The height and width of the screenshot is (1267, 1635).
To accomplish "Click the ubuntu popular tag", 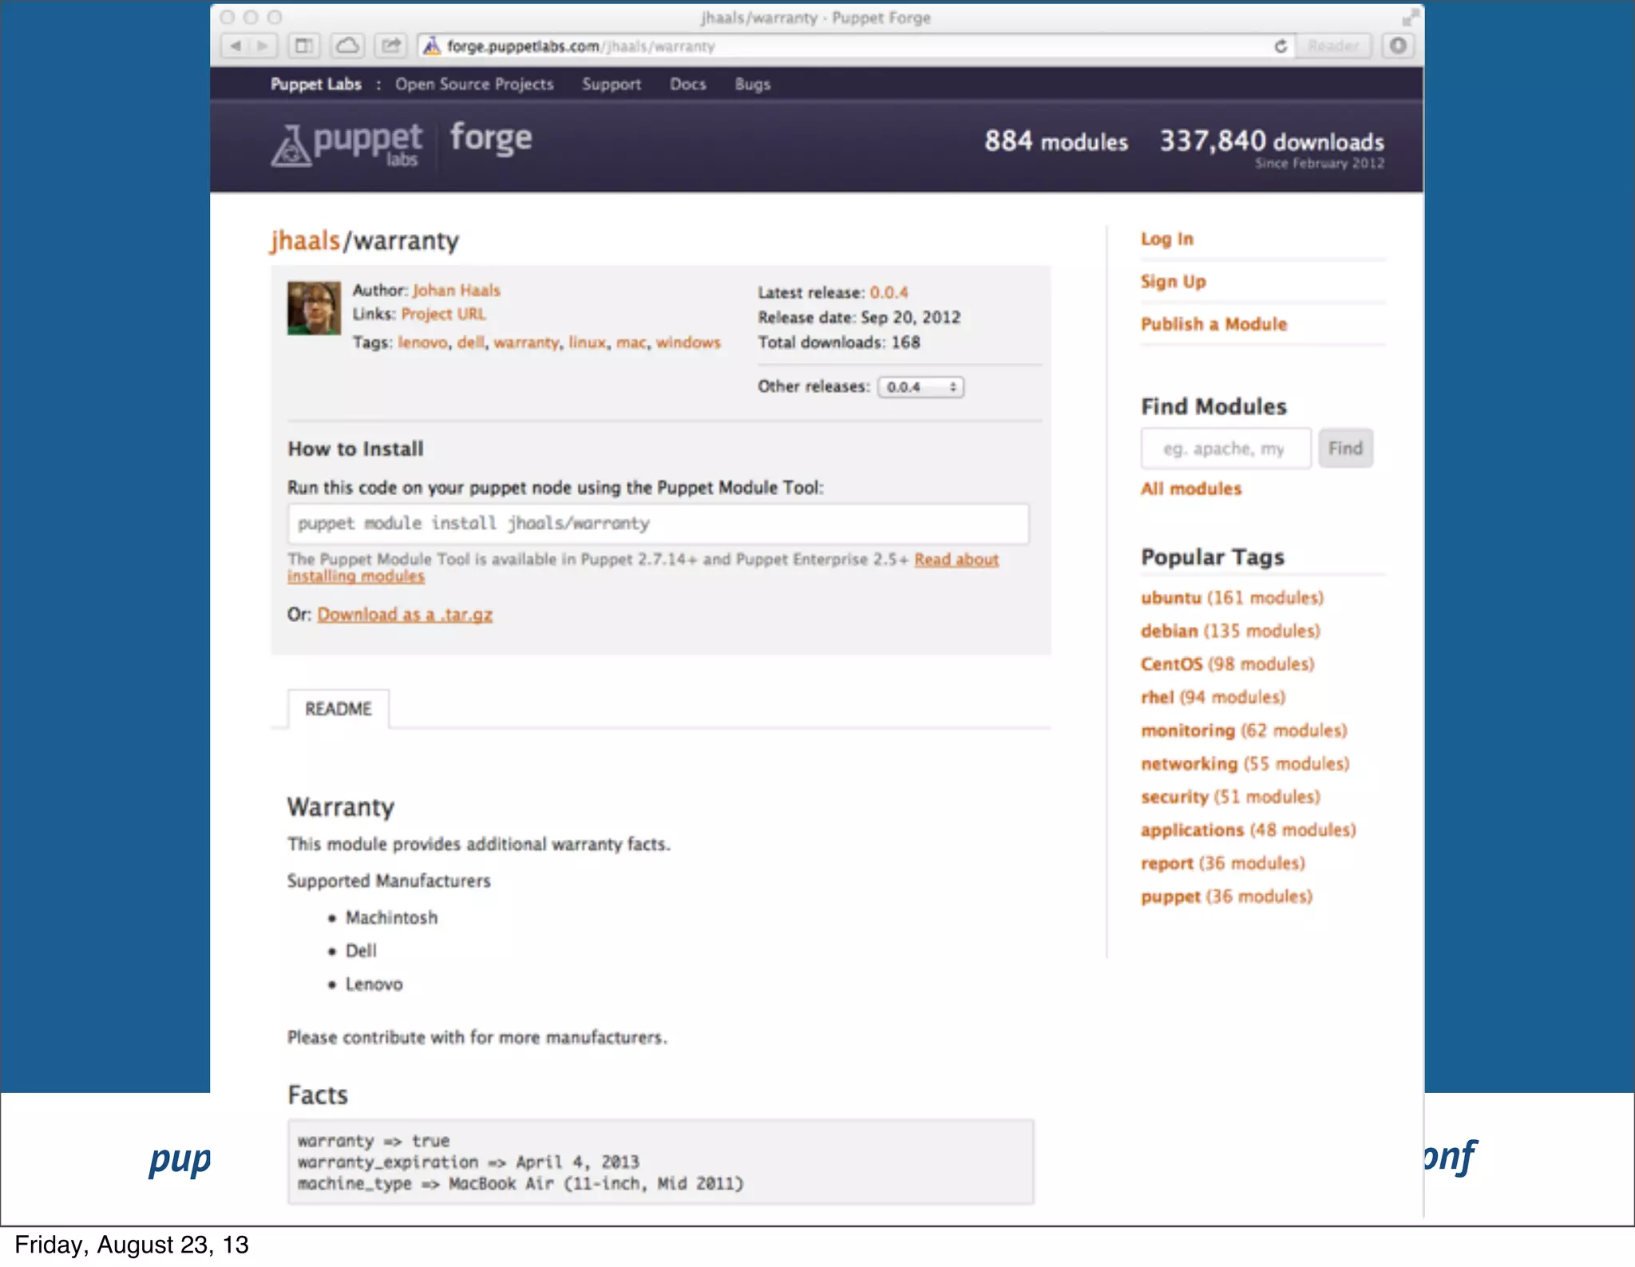I will click(1170, 598).
